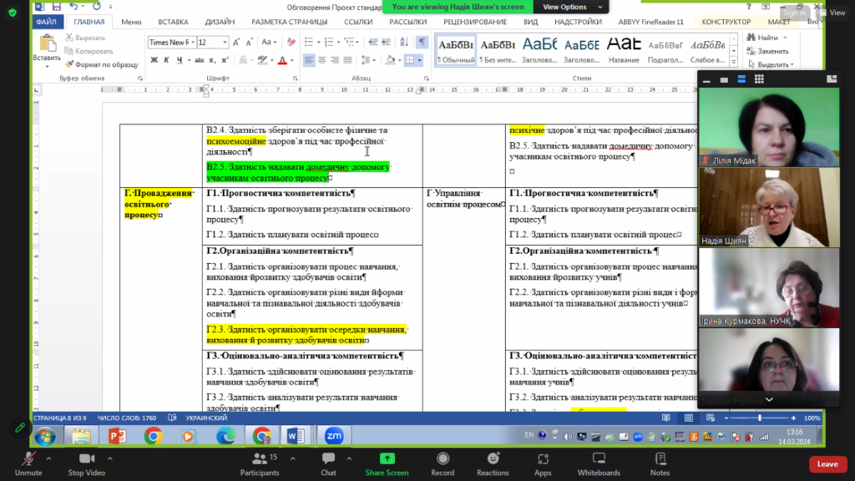Leave the Zoom meeting
The image size is (855, 481).
[827, 463]
